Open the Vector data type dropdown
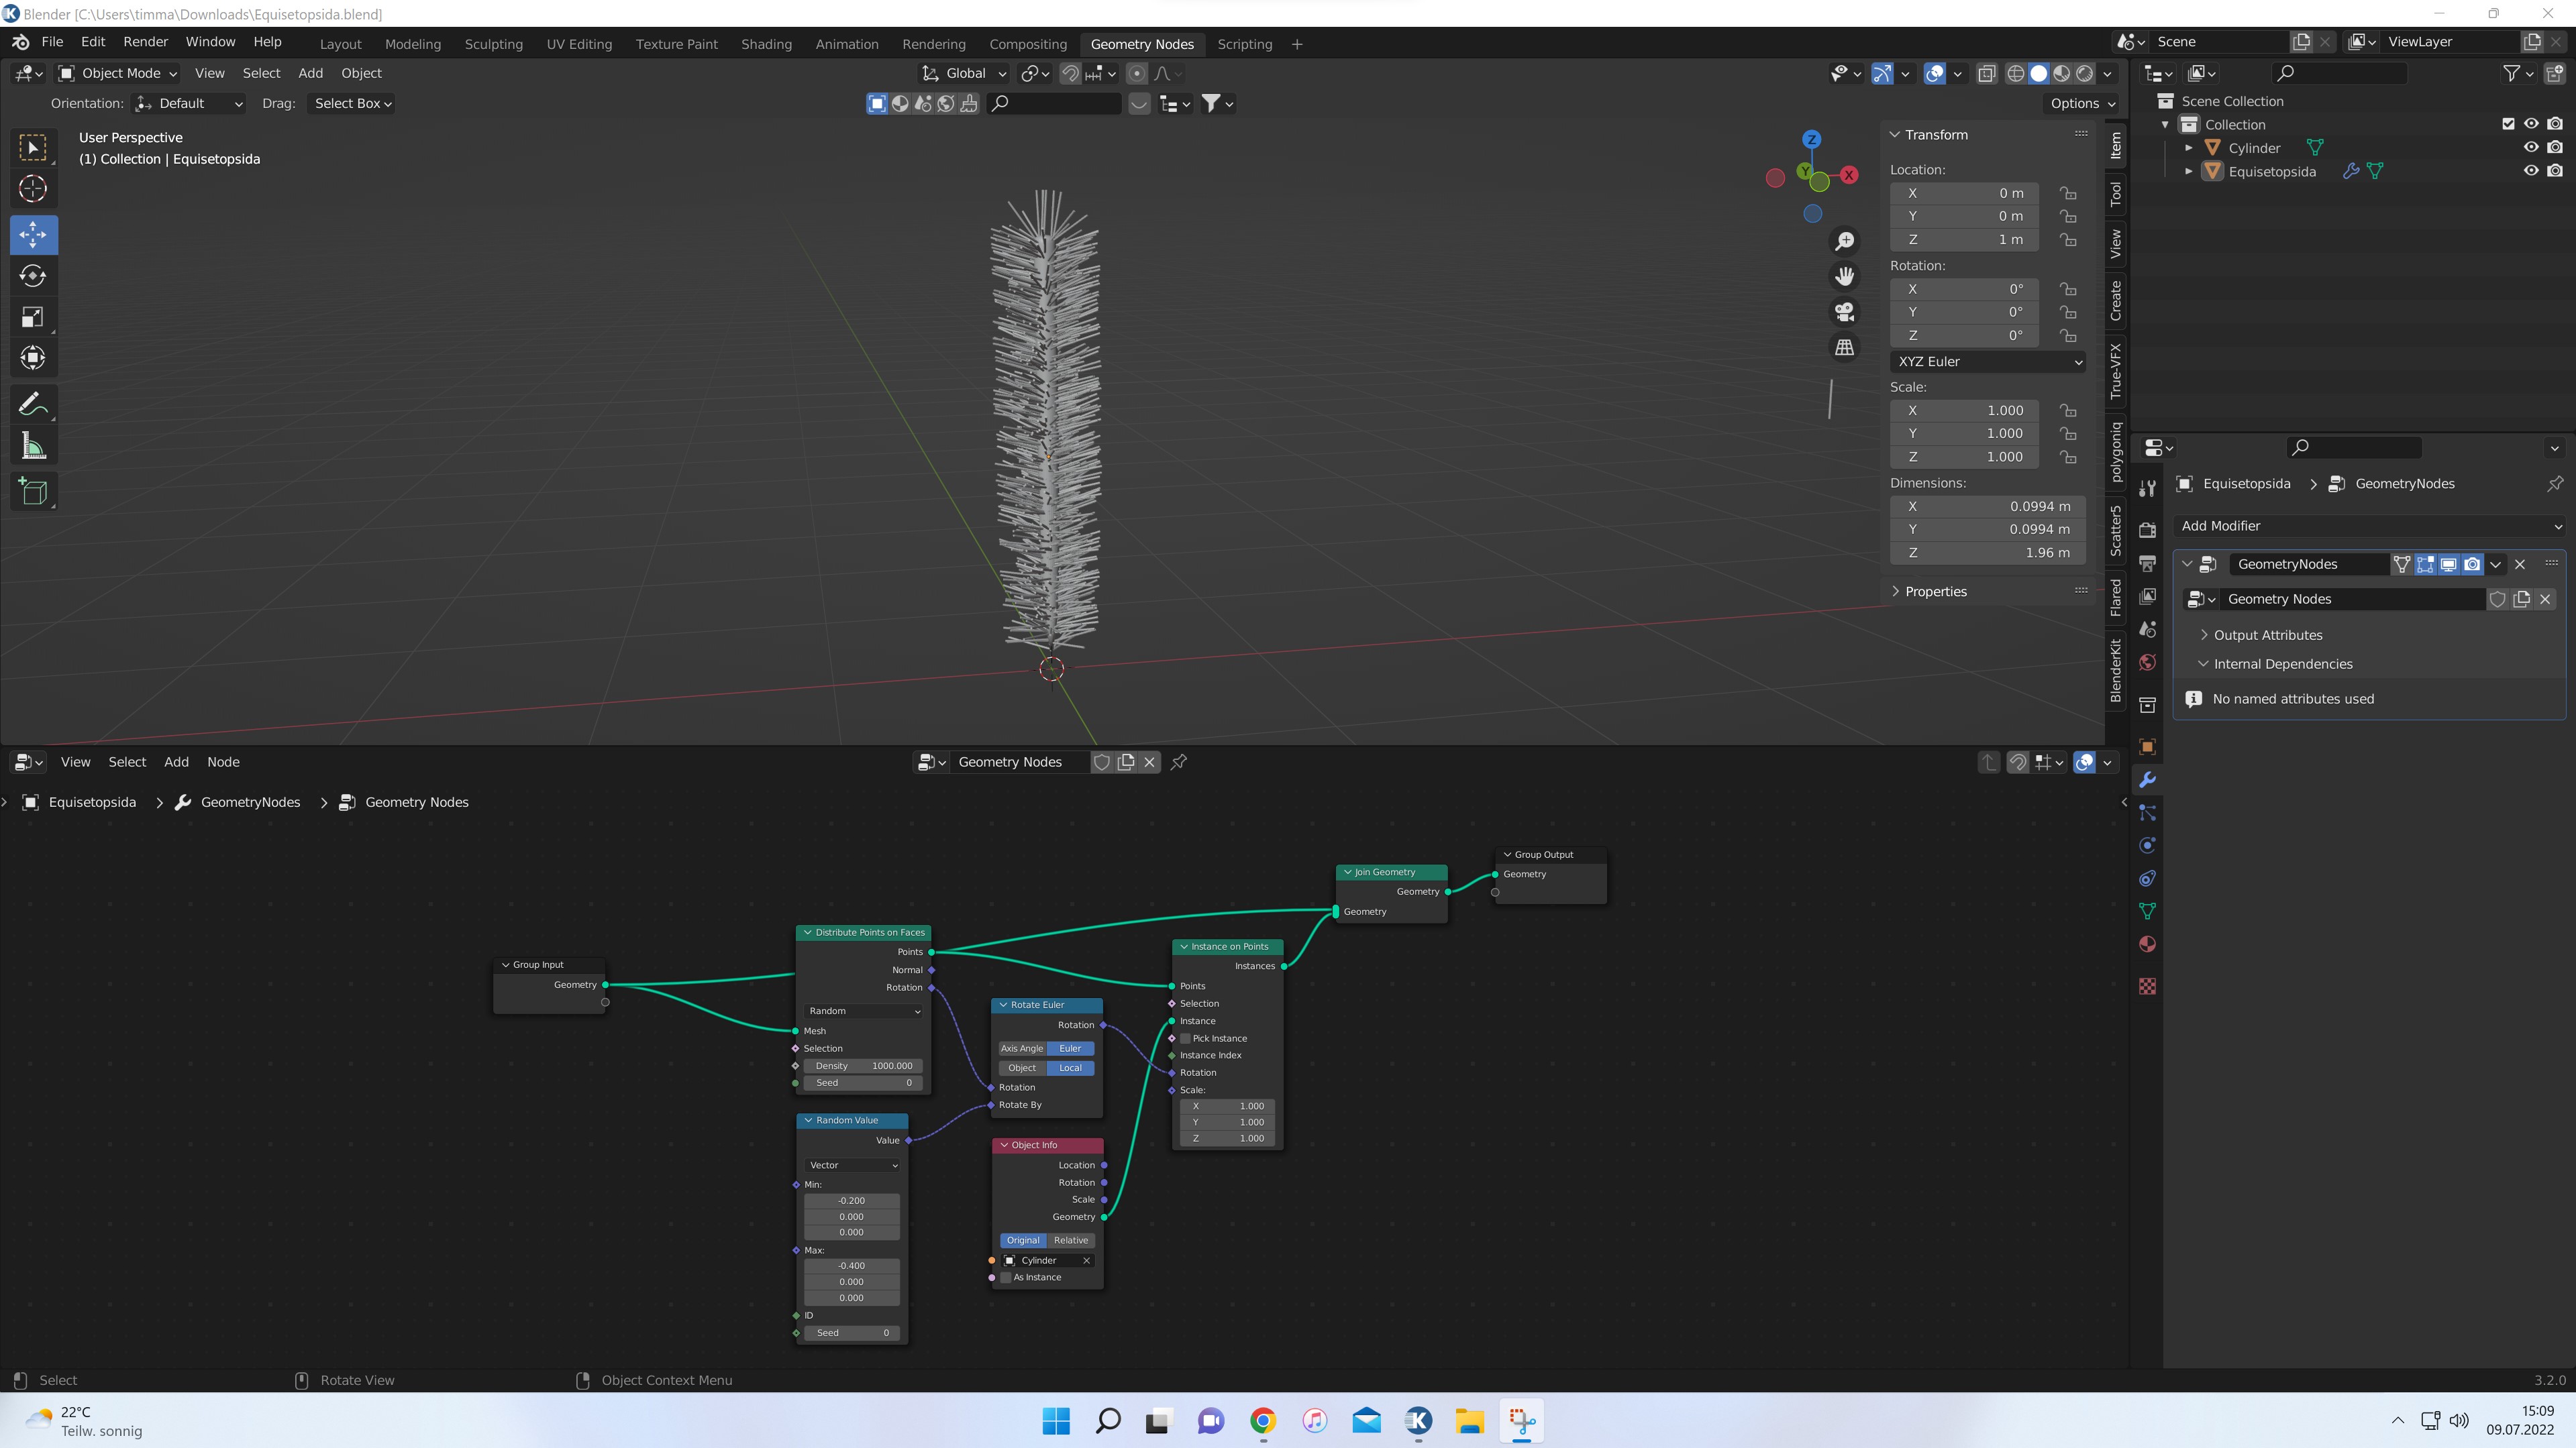 tap(852, 1165)
